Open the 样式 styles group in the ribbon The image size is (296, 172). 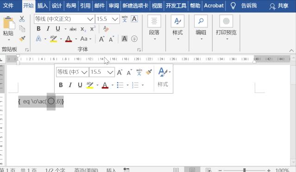tap(177, 27)
